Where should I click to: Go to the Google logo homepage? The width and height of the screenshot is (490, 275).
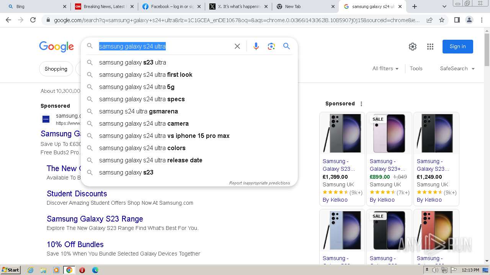click(56, 47)
